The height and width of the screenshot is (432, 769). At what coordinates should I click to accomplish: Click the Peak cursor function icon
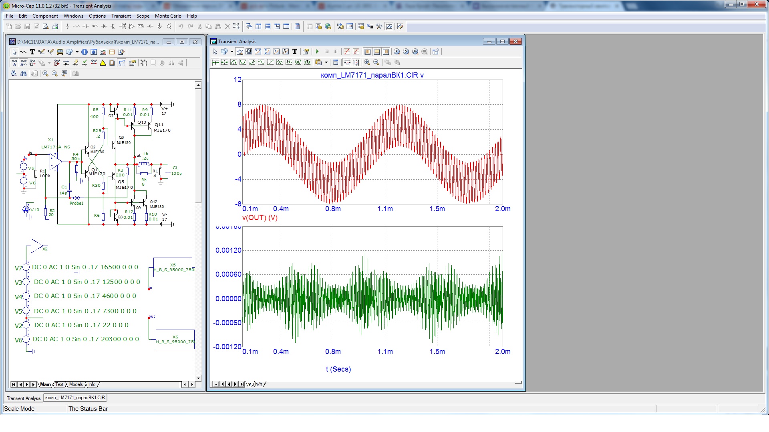234,62
